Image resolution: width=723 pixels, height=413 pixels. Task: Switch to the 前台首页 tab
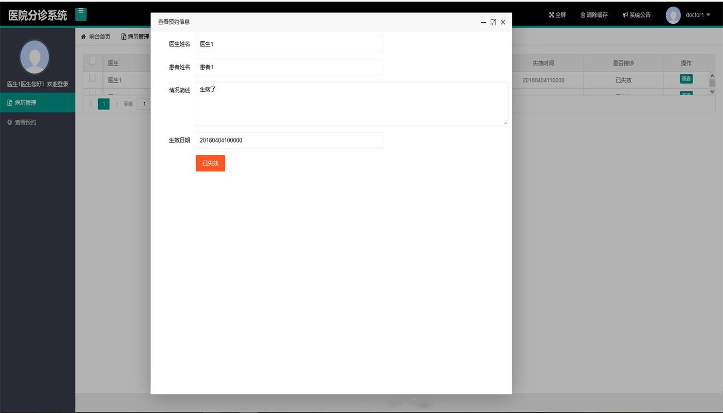tap(96, 37)
